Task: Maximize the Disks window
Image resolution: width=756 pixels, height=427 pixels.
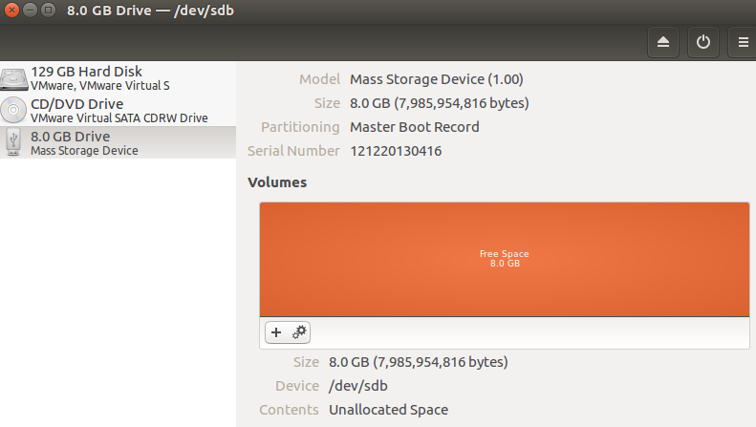Action: (x=48, y=10)
